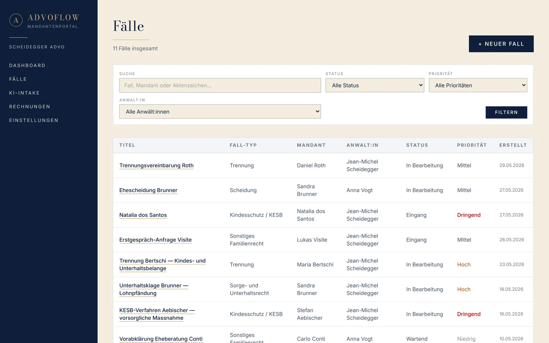549x343 pixels.
Task: Open Vorabklärung Eheberatung Conti case
Action: coord(161,339)
